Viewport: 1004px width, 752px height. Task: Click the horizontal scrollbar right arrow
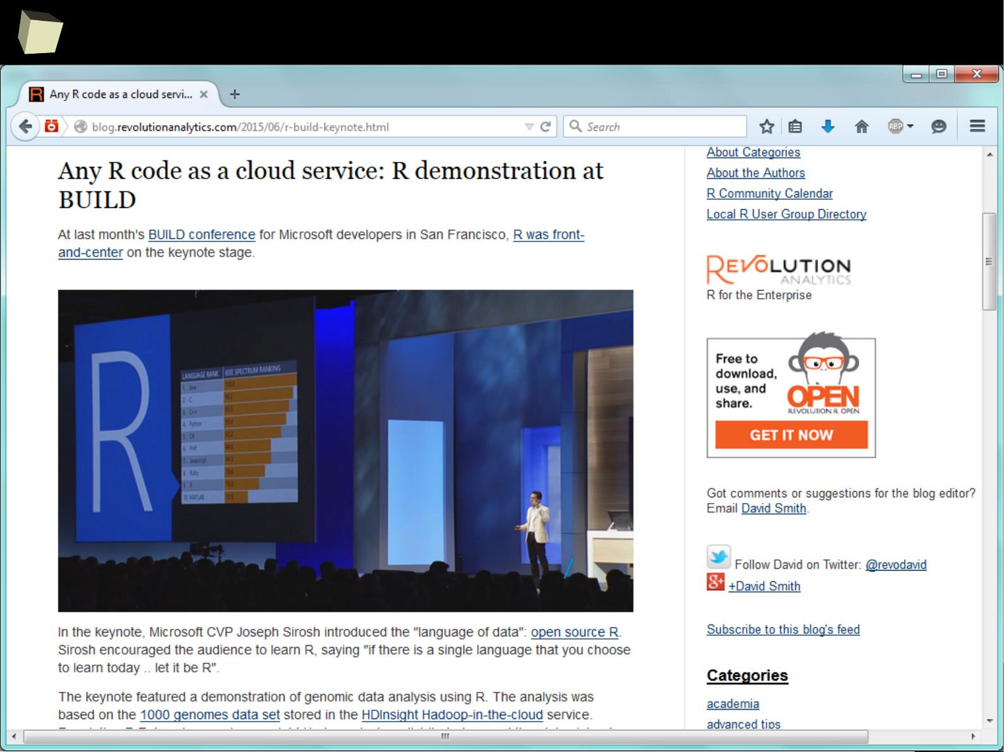973,736
